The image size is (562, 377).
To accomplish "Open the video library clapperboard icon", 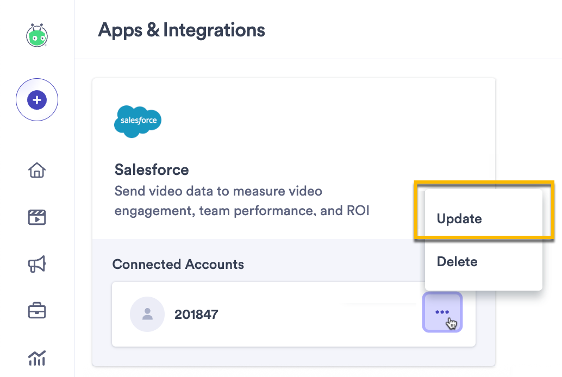I will point(37,217).
